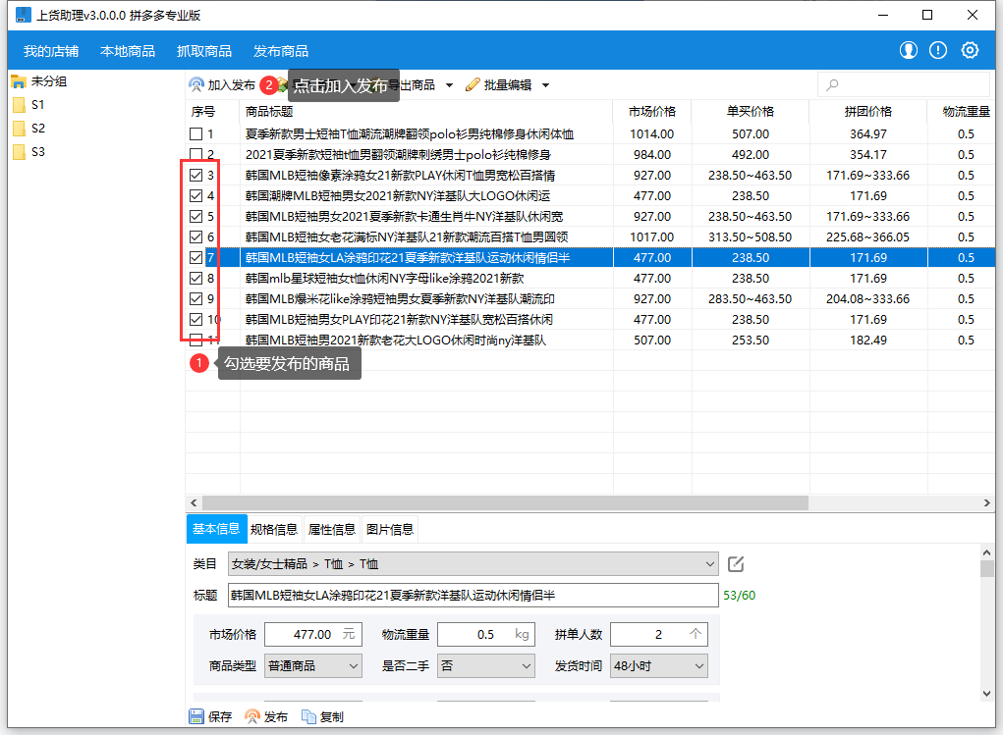
Task: Uncheck the checkbox for row 8
Action: coord(196,278)
